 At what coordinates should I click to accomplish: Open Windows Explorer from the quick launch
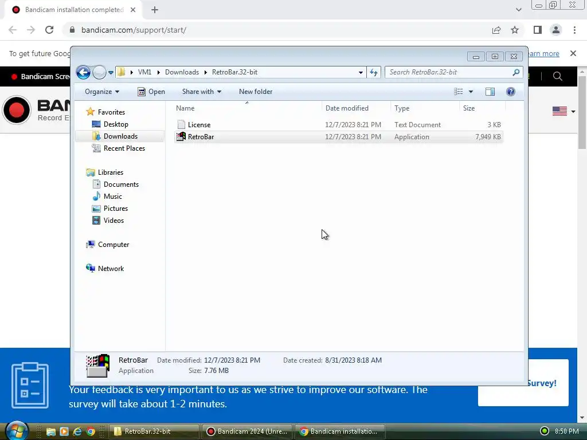tap(51, 431)
